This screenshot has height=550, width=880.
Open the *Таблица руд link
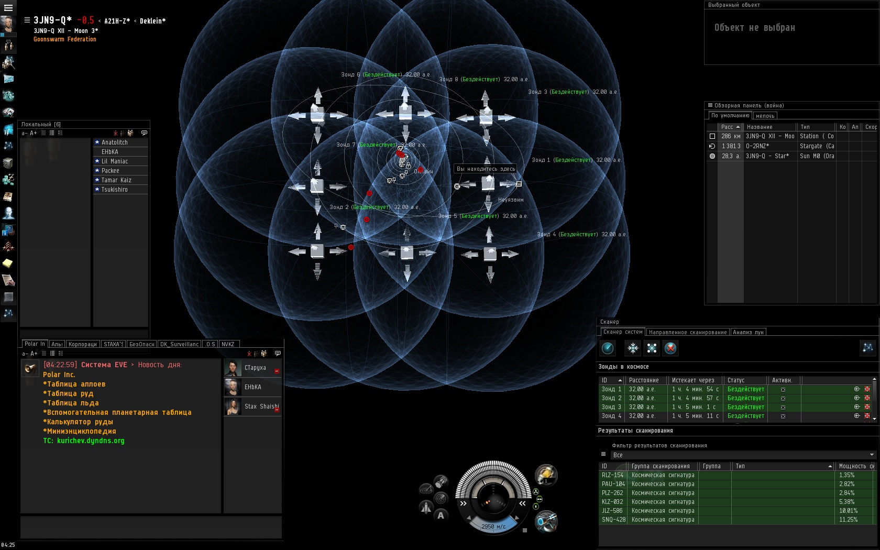click(68, 393)
